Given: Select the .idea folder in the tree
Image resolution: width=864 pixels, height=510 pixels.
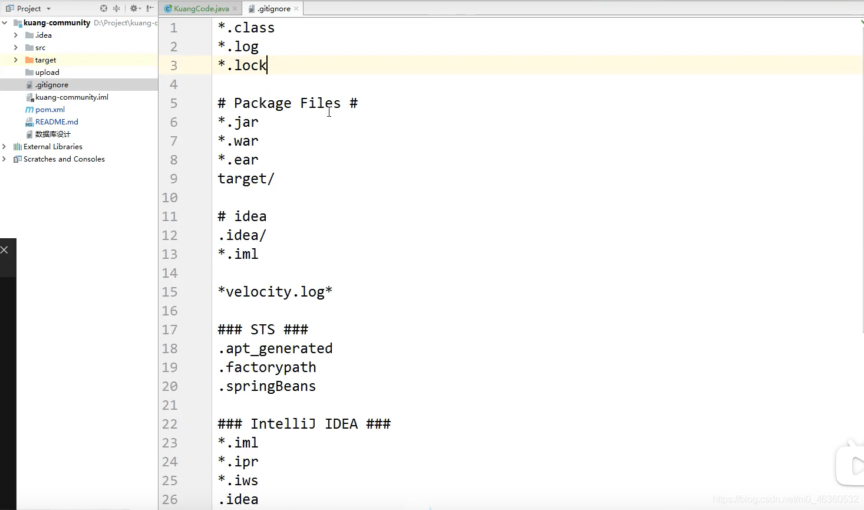Looking at the screenshot, I should [x=44, y=35].
